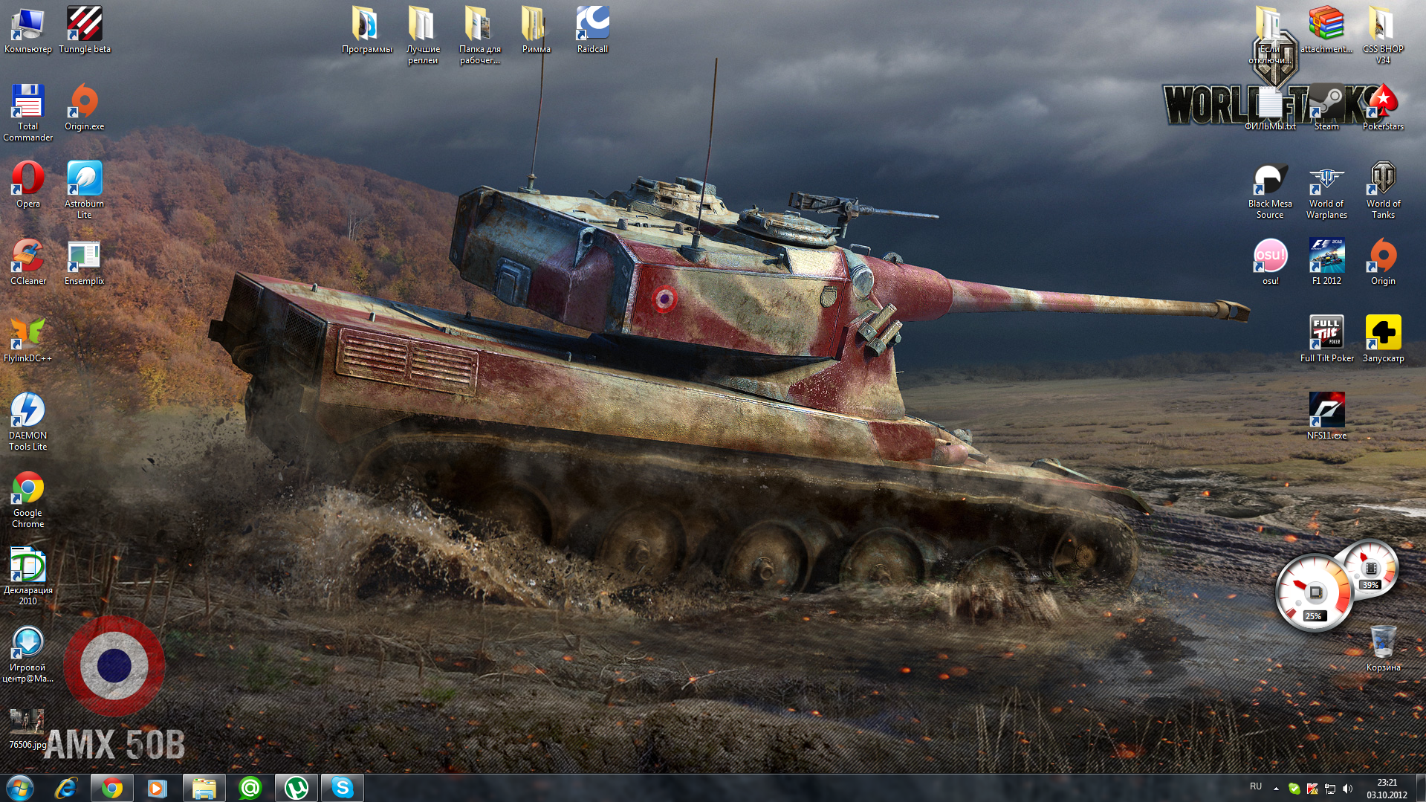Select the Origin shortcut beside F1 2012
Viewport: 1426px width, 802px height.
(x=1384, y=262)
